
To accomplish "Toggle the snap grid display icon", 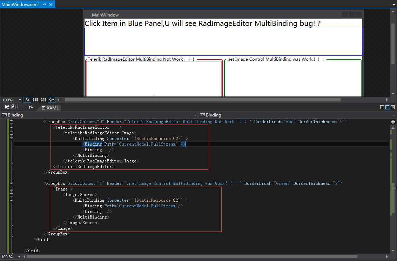I will click(x=35, y=100).
